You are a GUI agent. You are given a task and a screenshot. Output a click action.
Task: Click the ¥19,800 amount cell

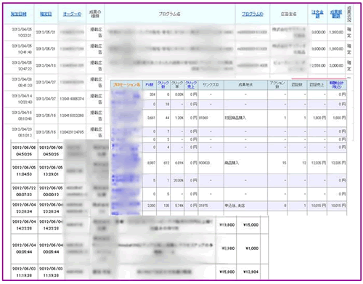point(227,225)
